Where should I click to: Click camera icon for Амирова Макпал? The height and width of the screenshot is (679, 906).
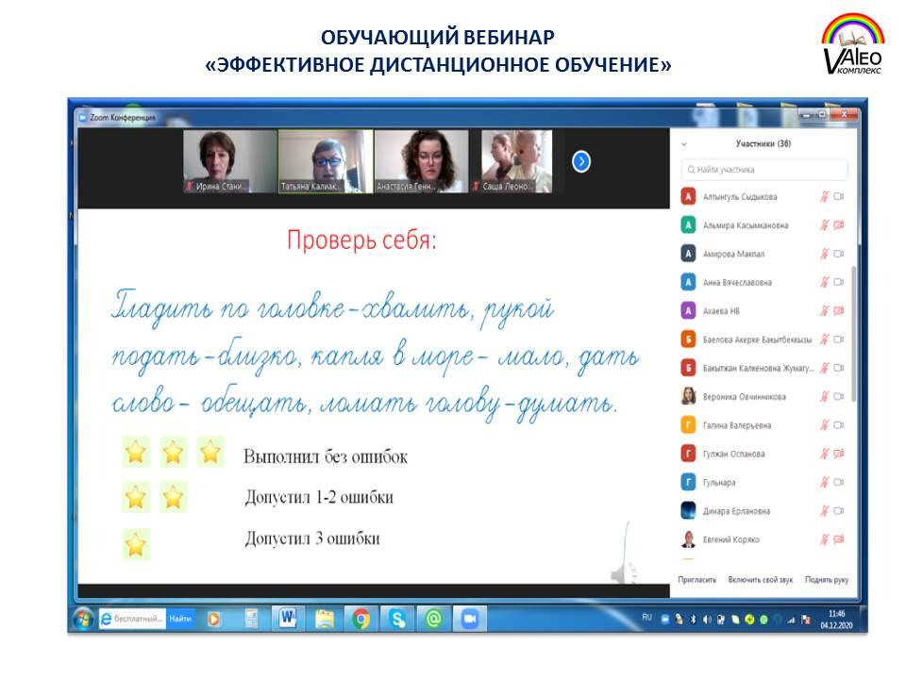839,254
